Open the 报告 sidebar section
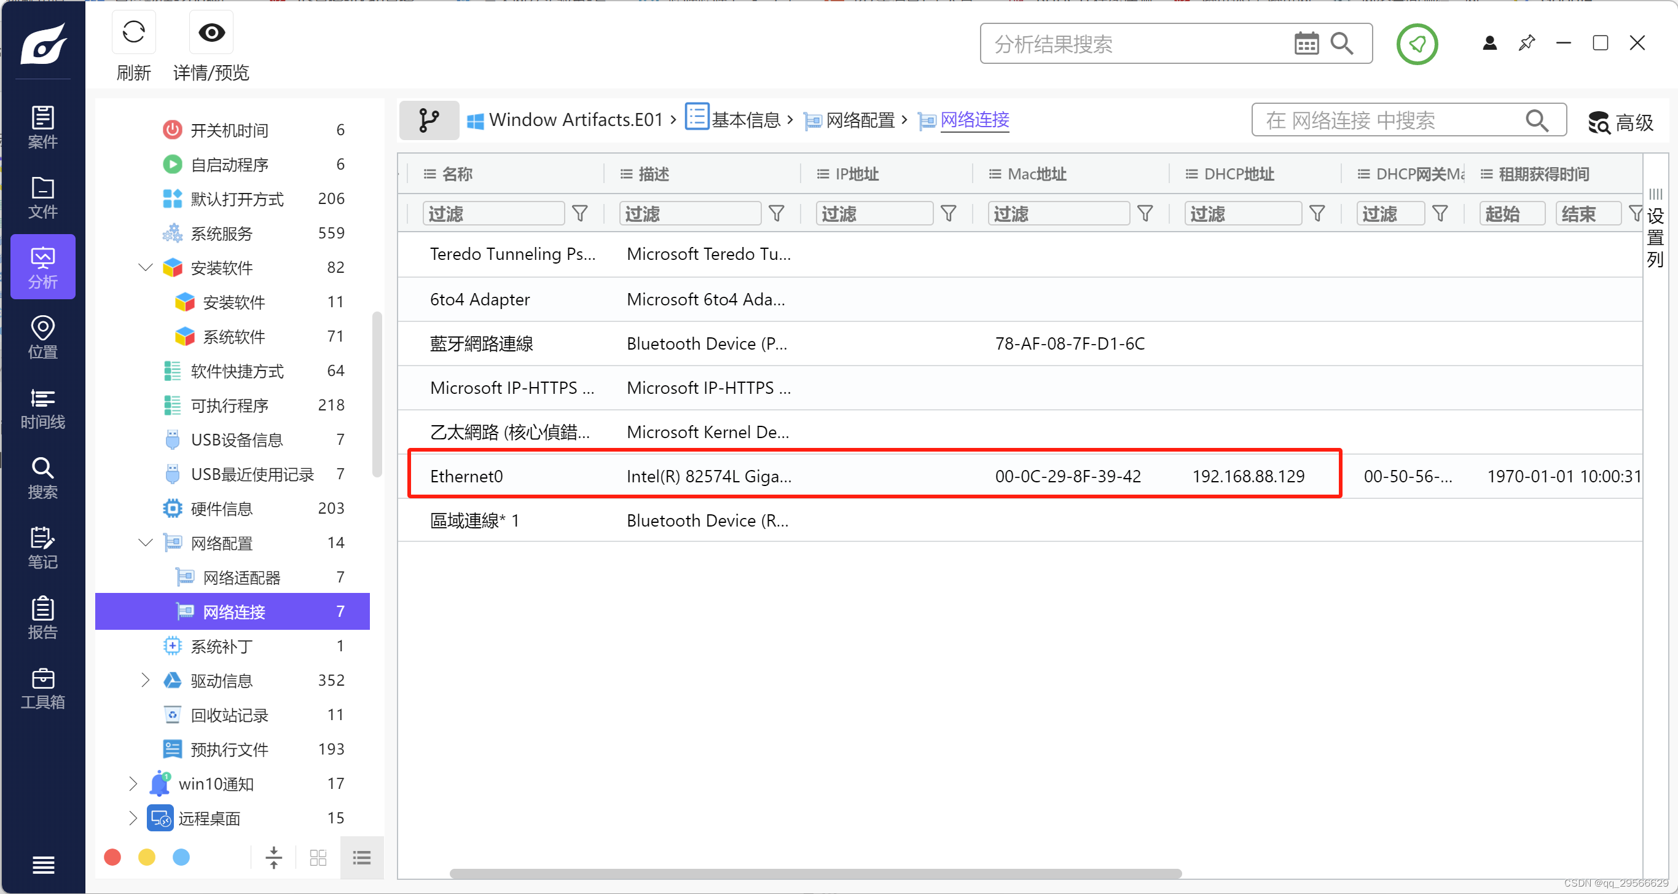The height and width of the screenshot is (894, 1678). point(43,618)
